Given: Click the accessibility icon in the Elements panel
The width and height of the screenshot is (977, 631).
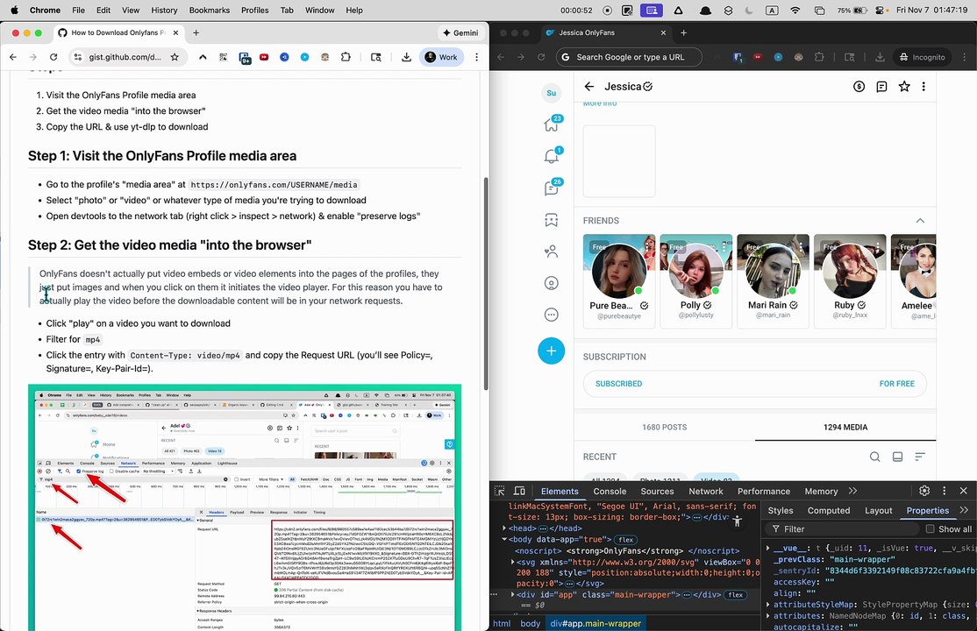Looking at the screenshot, I should pos(737,521).
